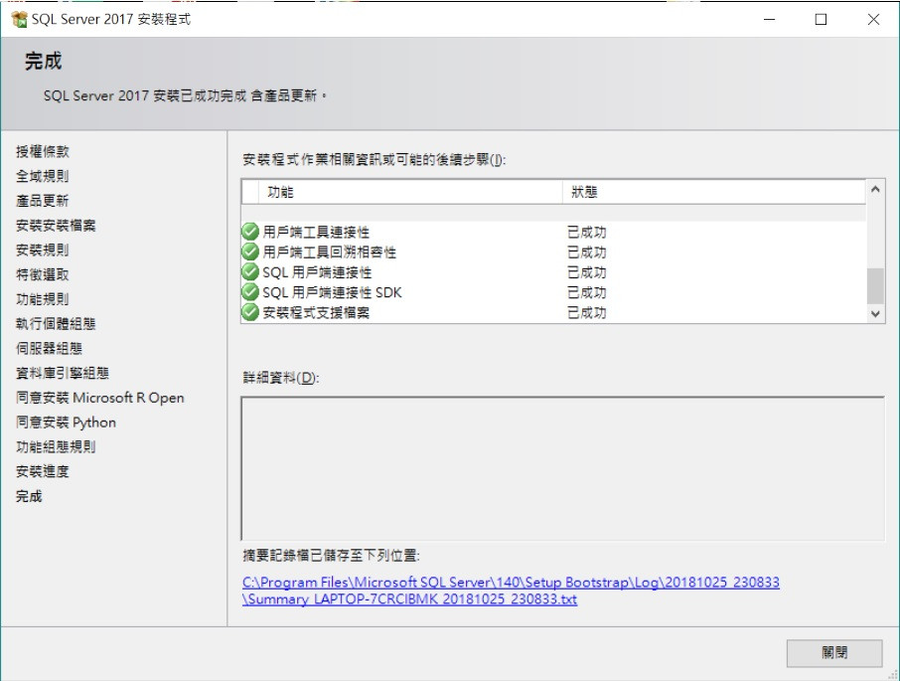Click the green check beside 安裝程式支援檔案
900x681 pixels.
250,312
